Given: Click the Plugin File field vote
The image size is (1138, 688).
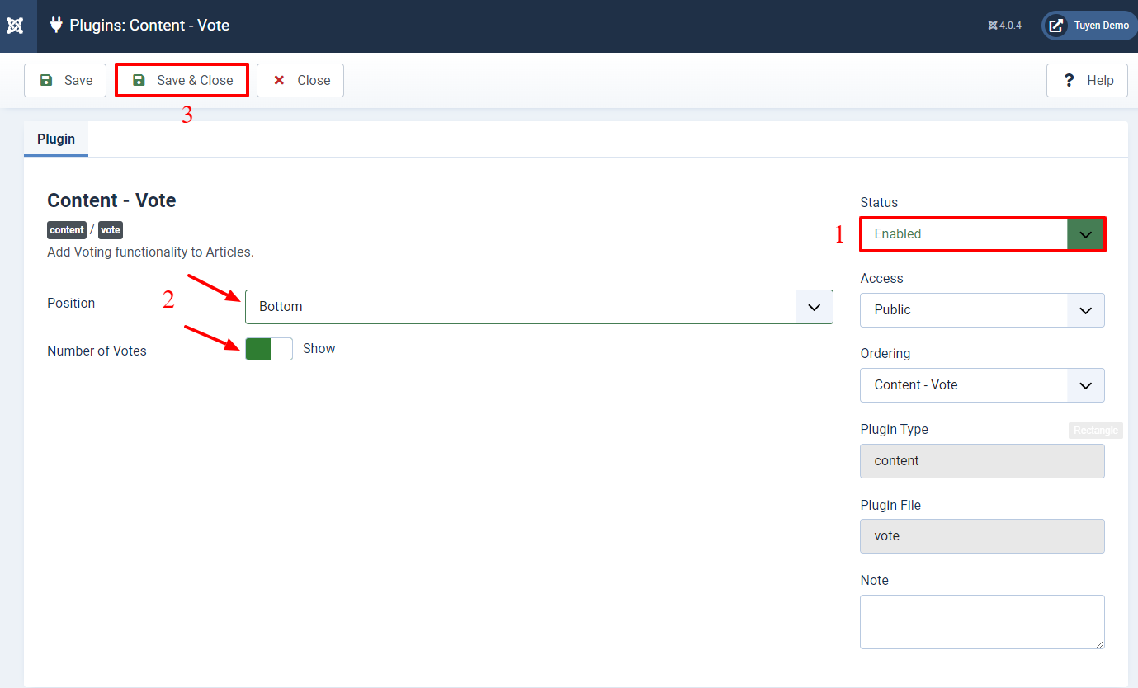Looking at the screenshot, I should (982, 536).
